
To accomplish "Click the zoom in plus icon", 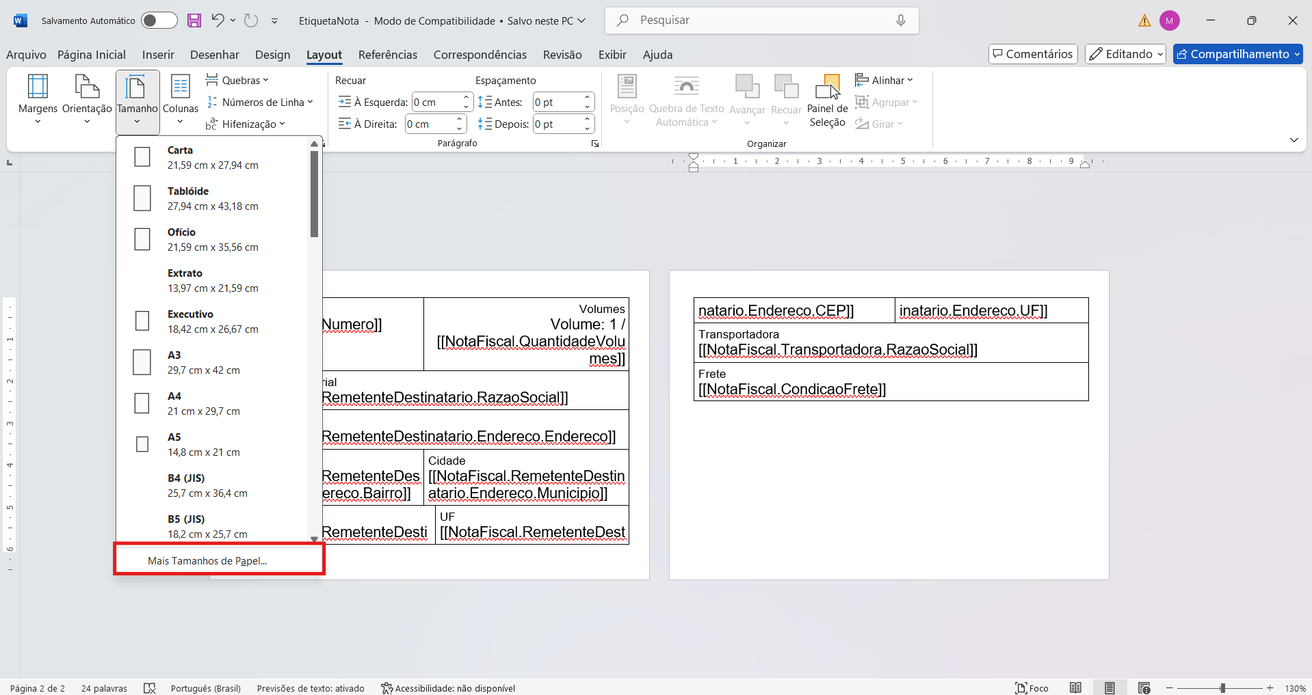I will click(1270, 688).
